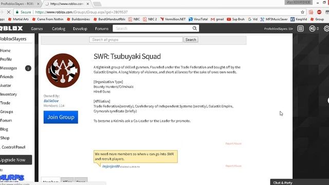
Task: Open Catalog in Roblox navbar
Action: [x=59, y=29]
